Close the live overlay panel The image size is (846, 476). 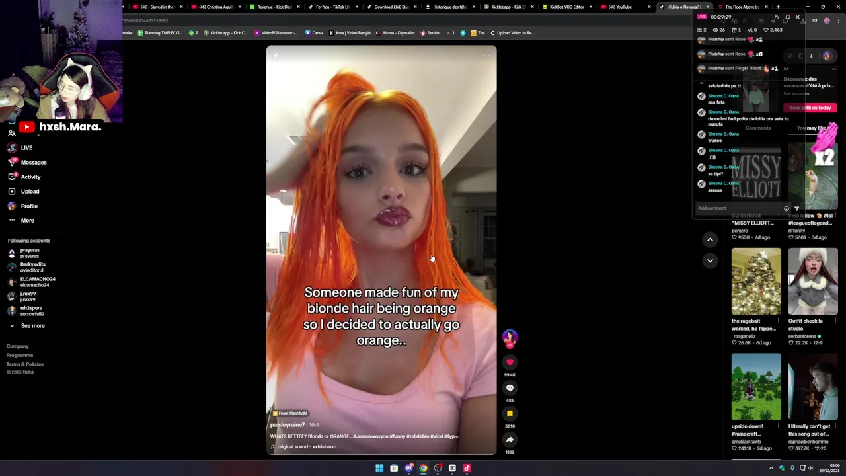point(797,17)
